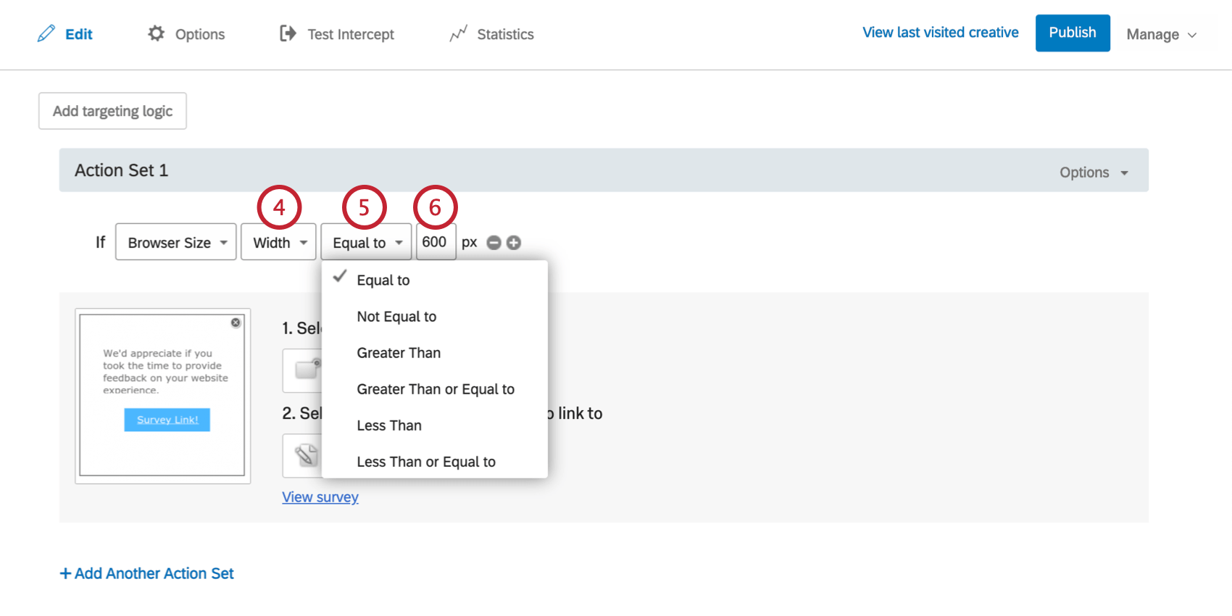The image size is (1232, 616).
Task: Click "Add Another Action Set"
Action: click(x=147, y=573)
